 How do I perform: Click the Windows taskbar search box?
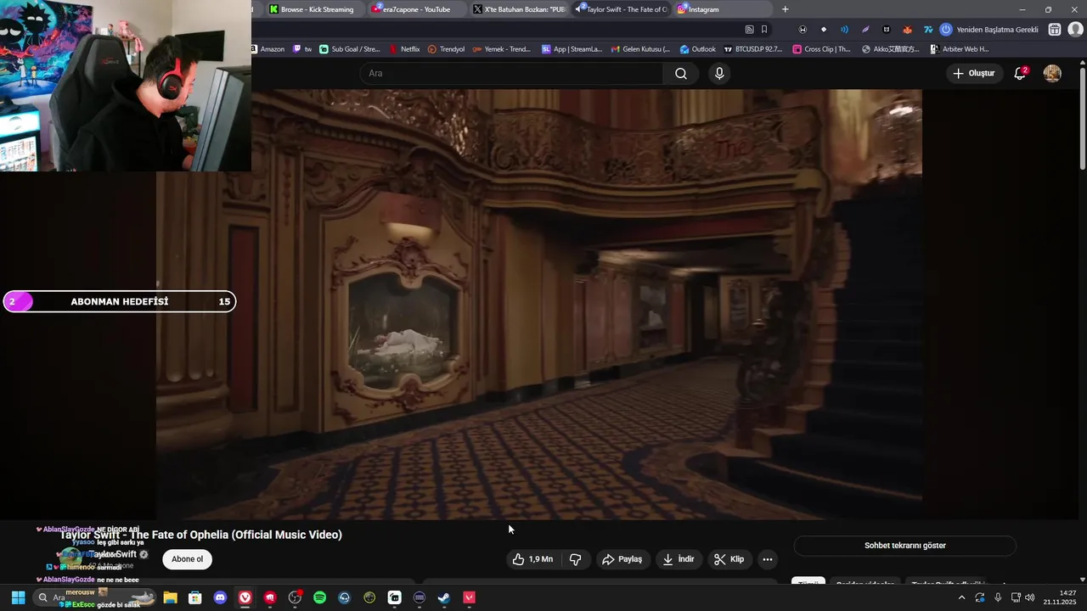click(95, 597)
